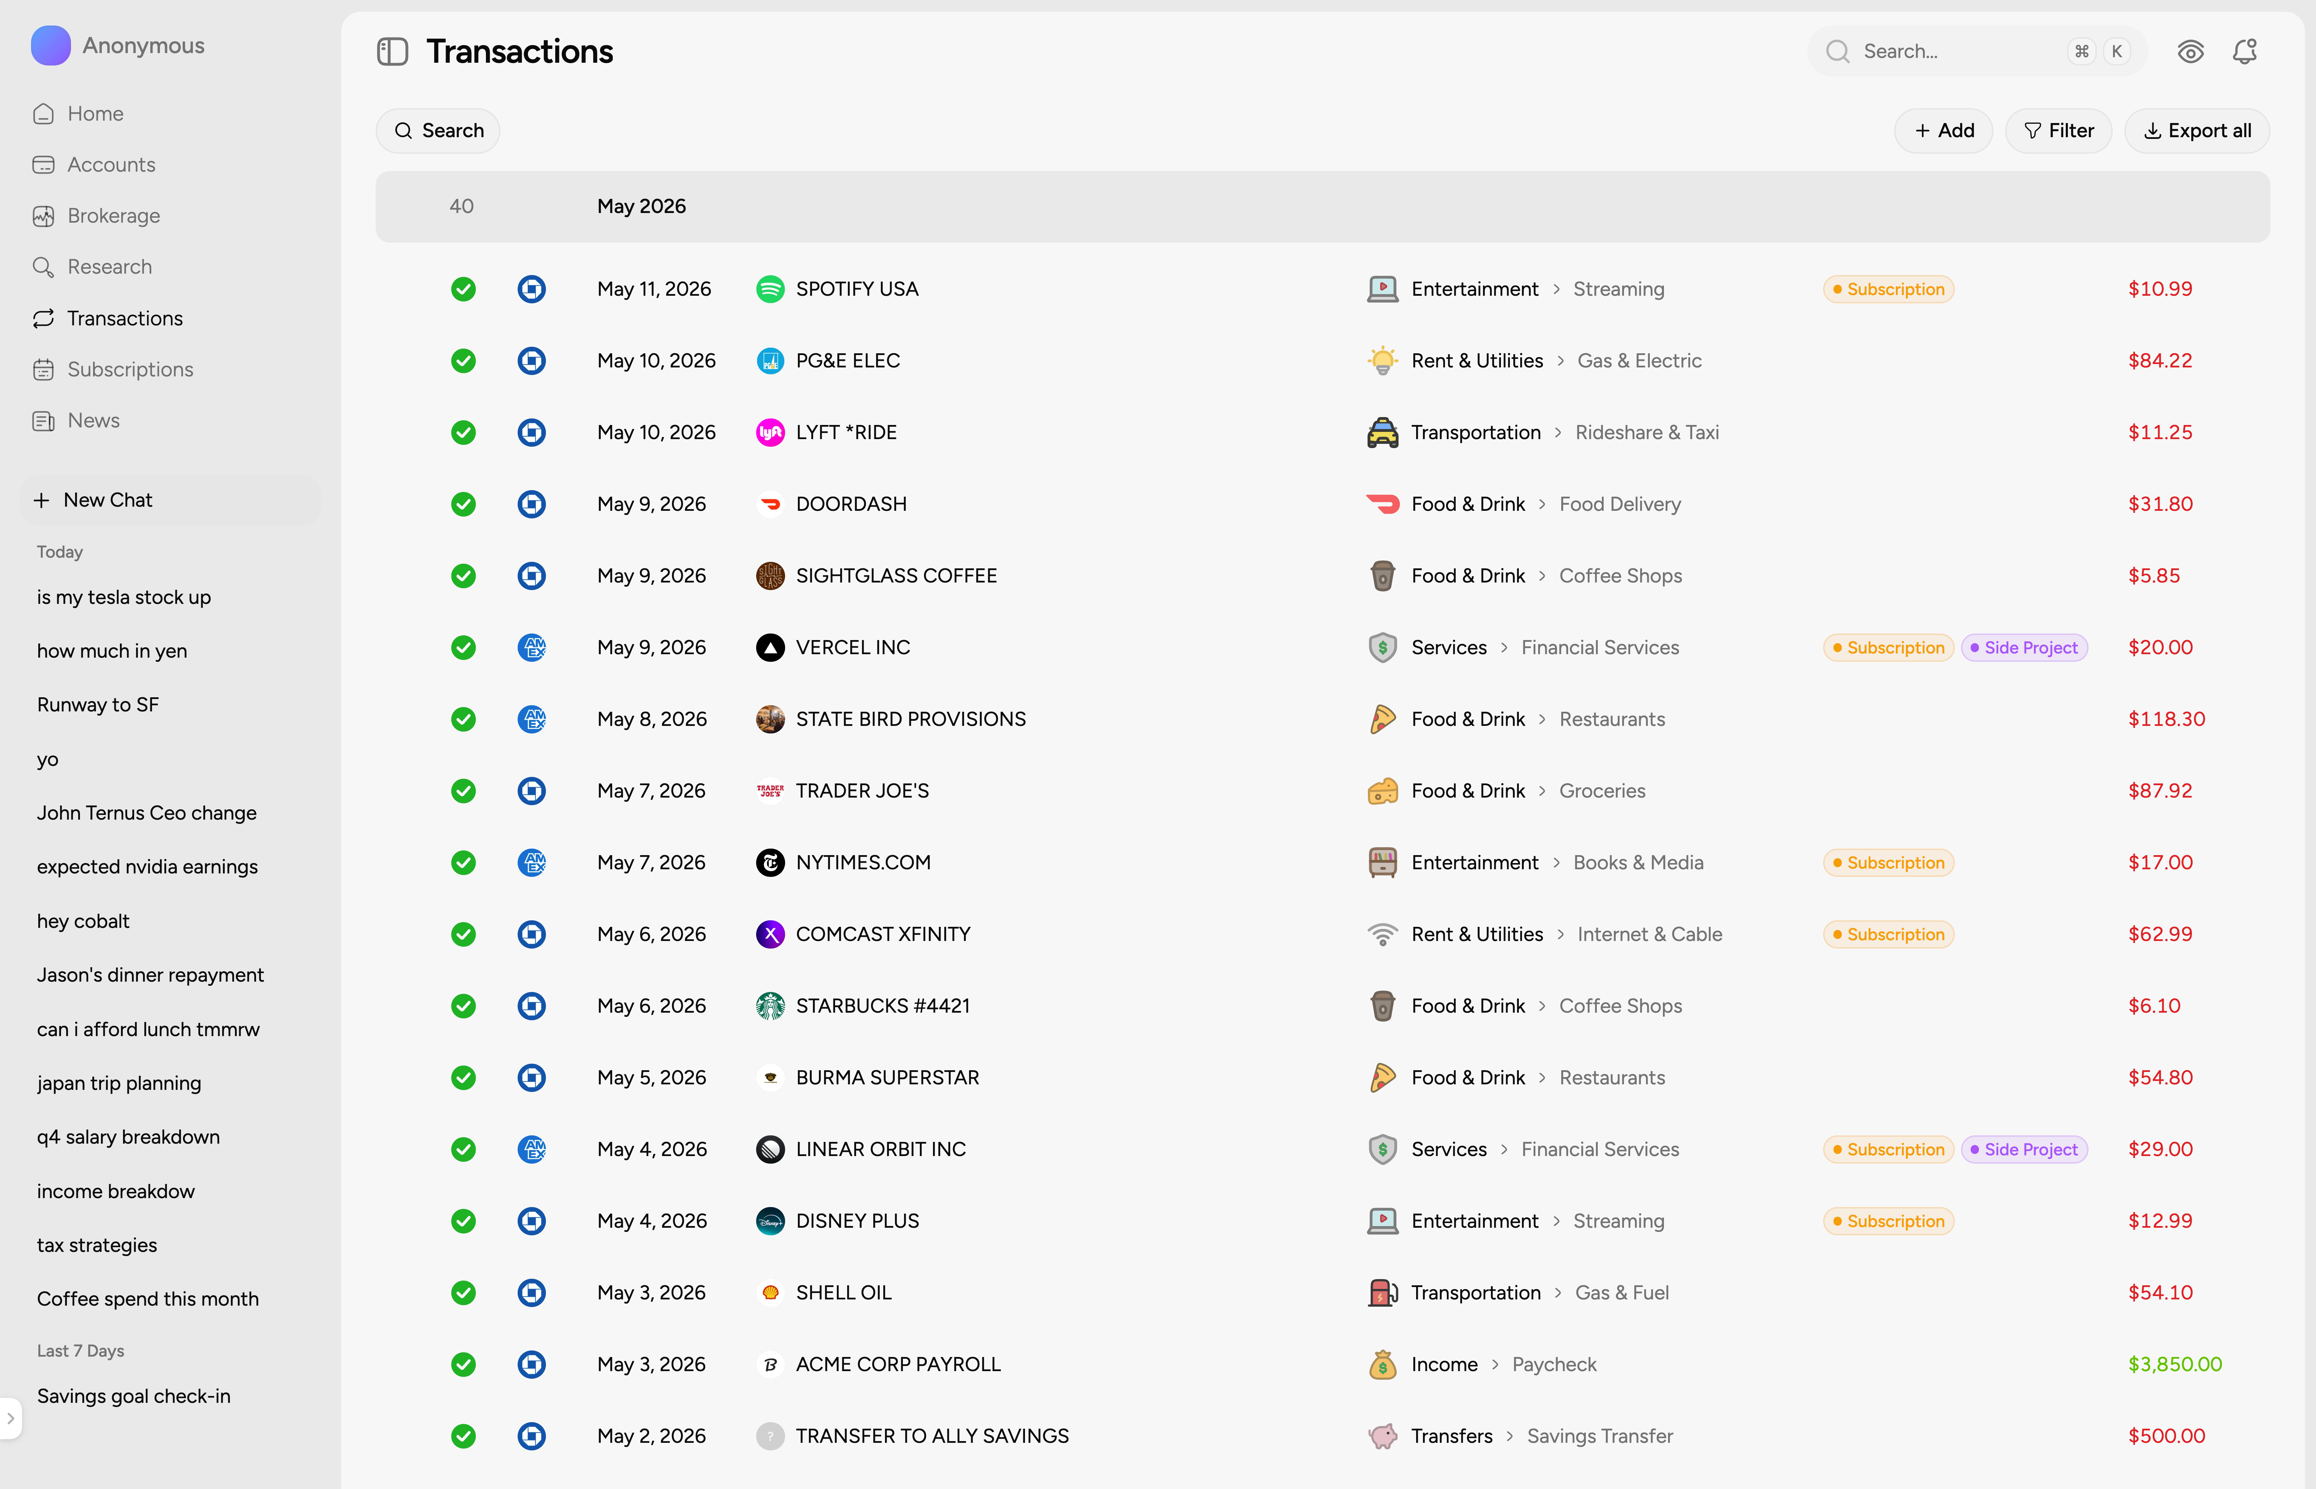Image resolution: width=2316 pixels, height=1489 pixels.
Task: Click the $3,850.00 paycheck amount
Action: click(2175, 1364)
